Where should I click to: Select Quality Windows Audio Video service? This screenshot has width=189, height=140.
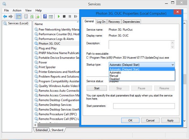tap(57, 86)
